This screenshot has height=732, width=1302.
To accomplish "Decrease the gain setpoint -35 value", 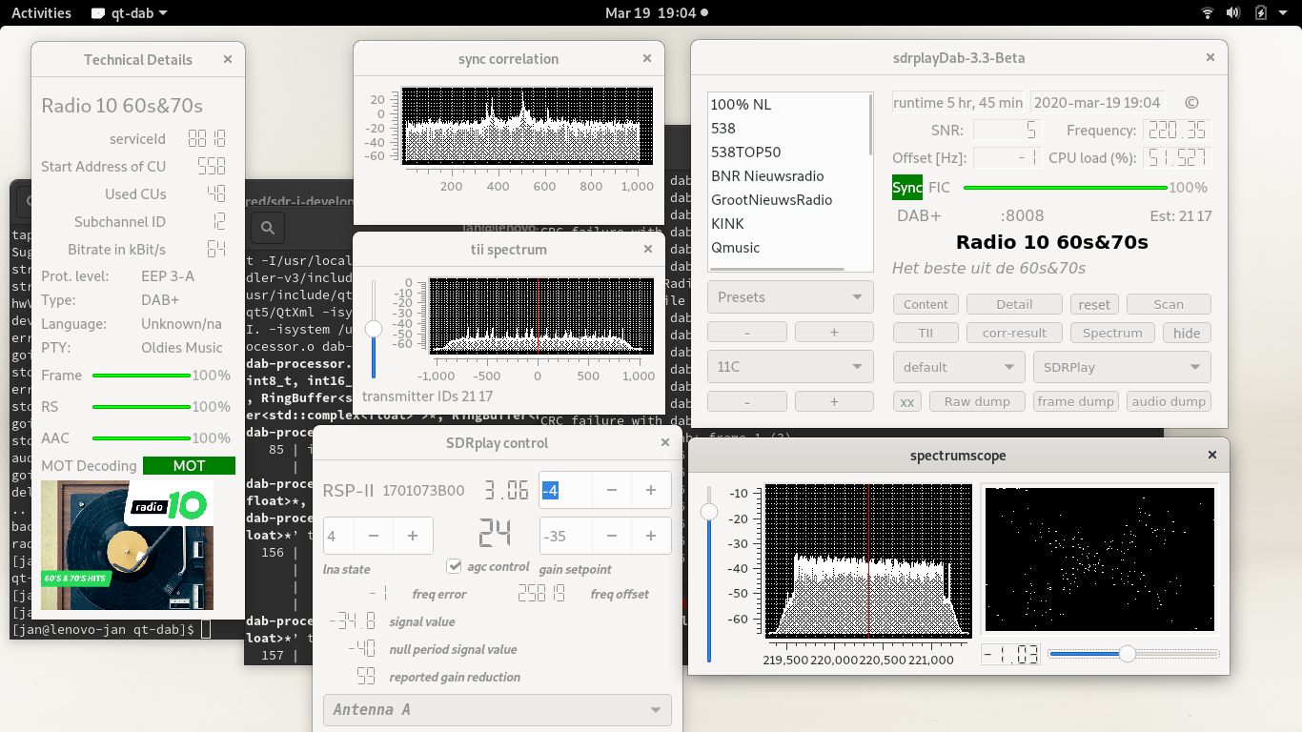I will (x=612, y=536).
